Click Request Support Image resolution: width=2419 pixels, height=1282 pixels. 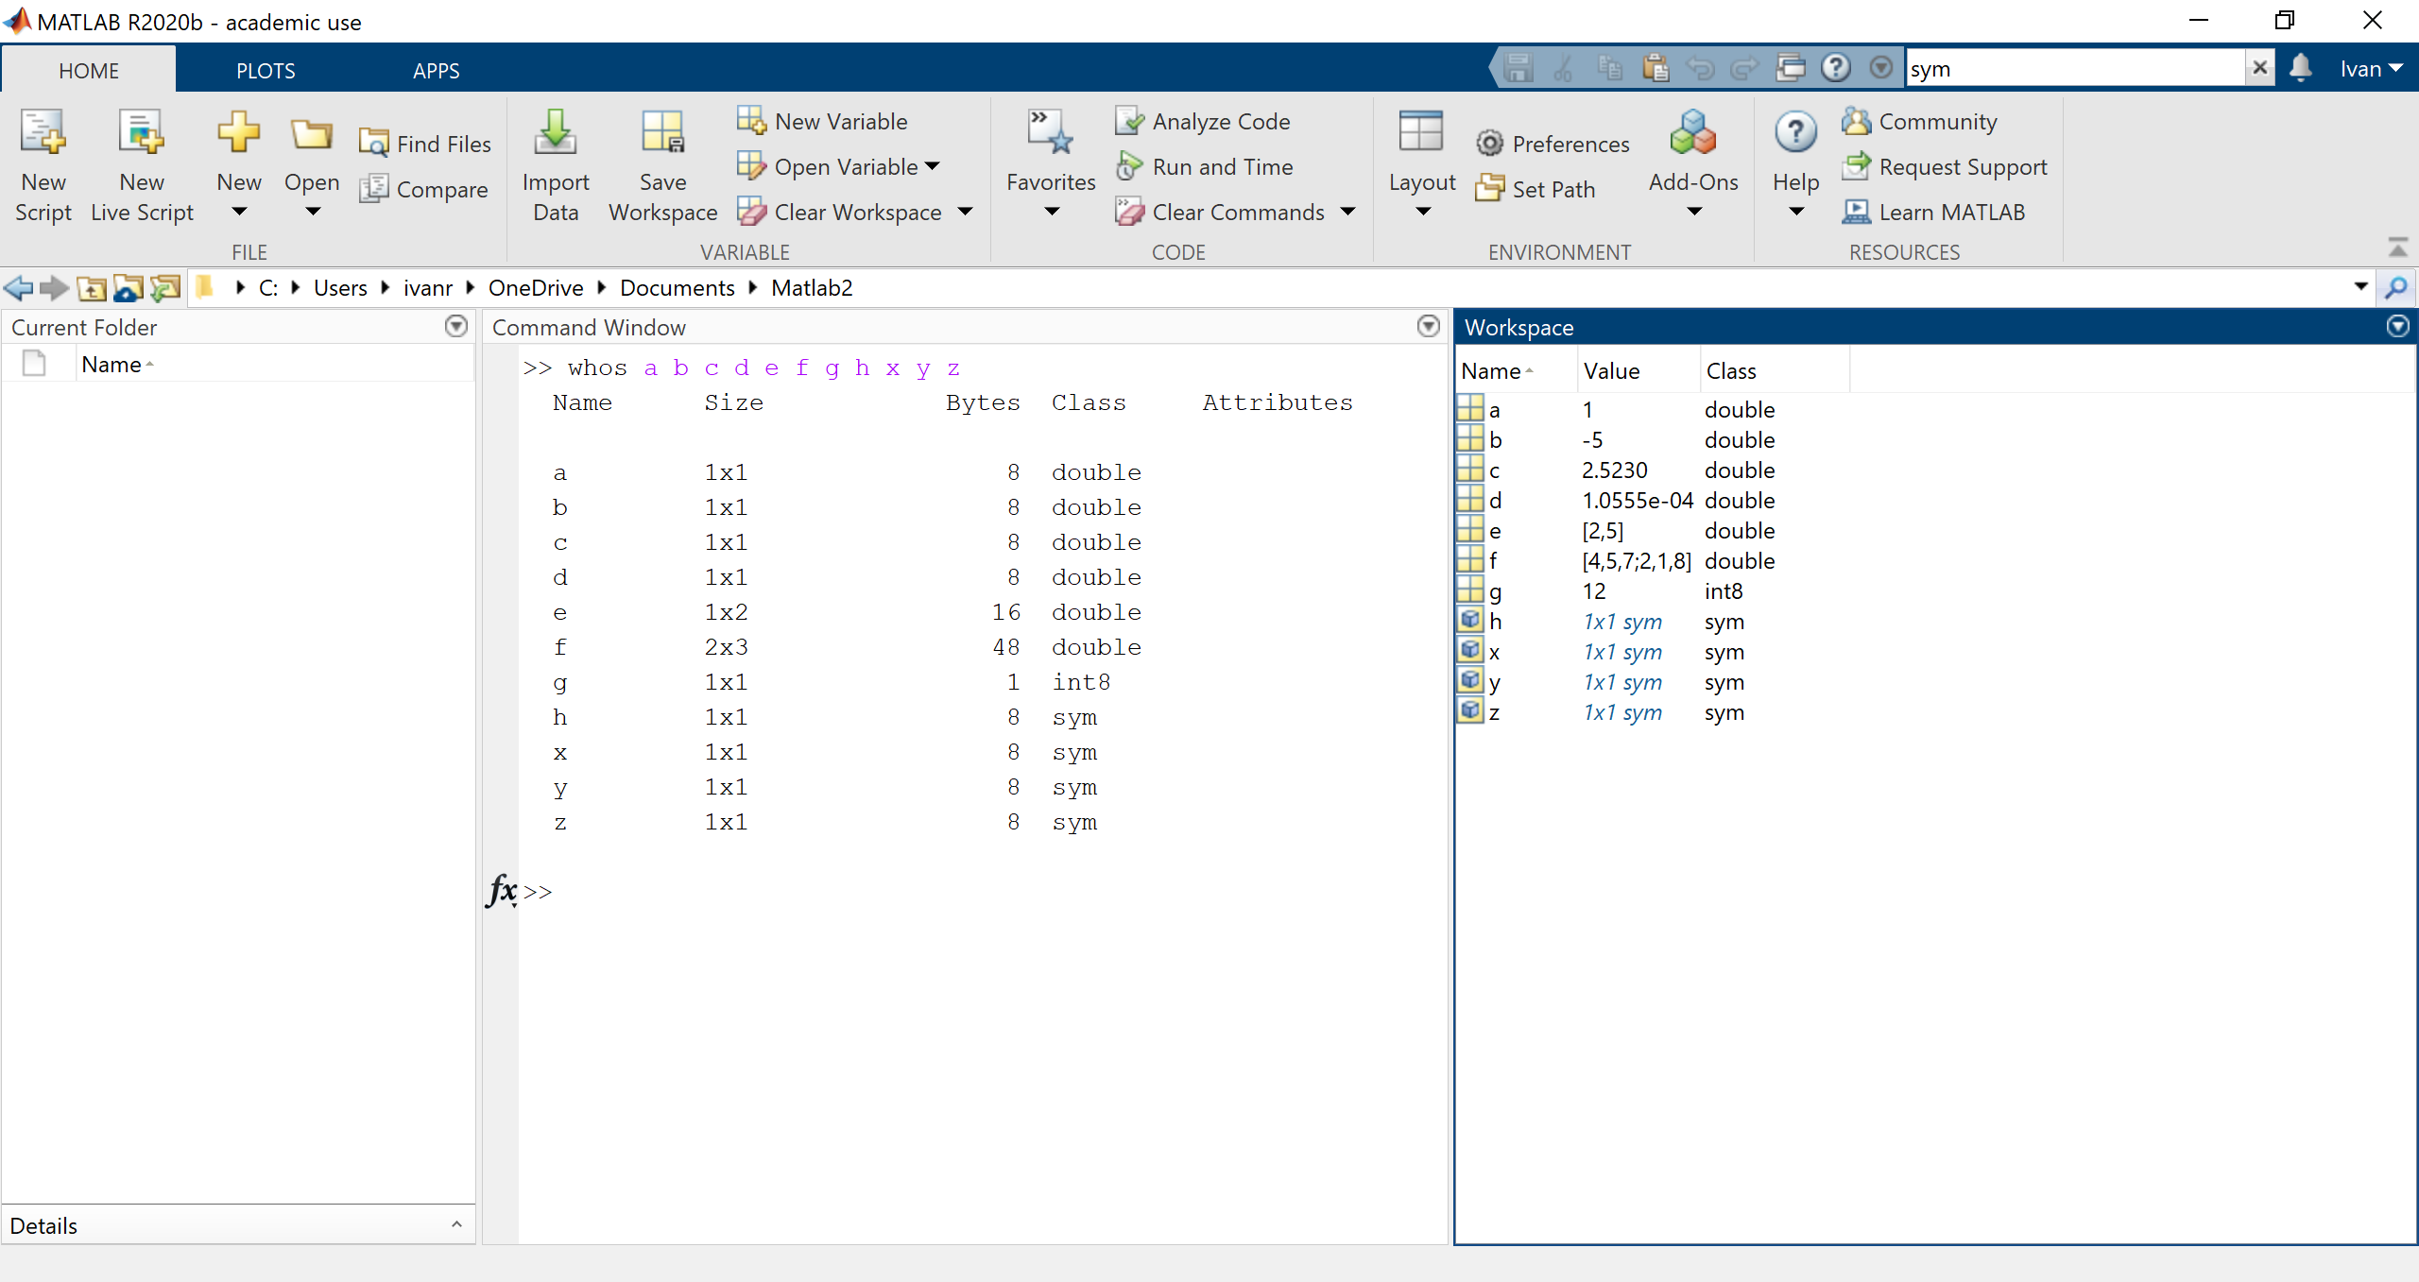[1946, 166]
